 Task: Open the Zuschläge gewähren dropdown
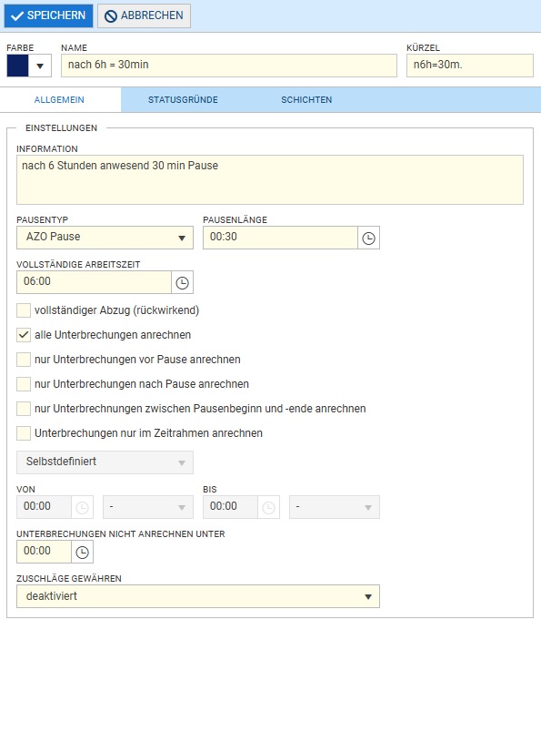point(198,597)
